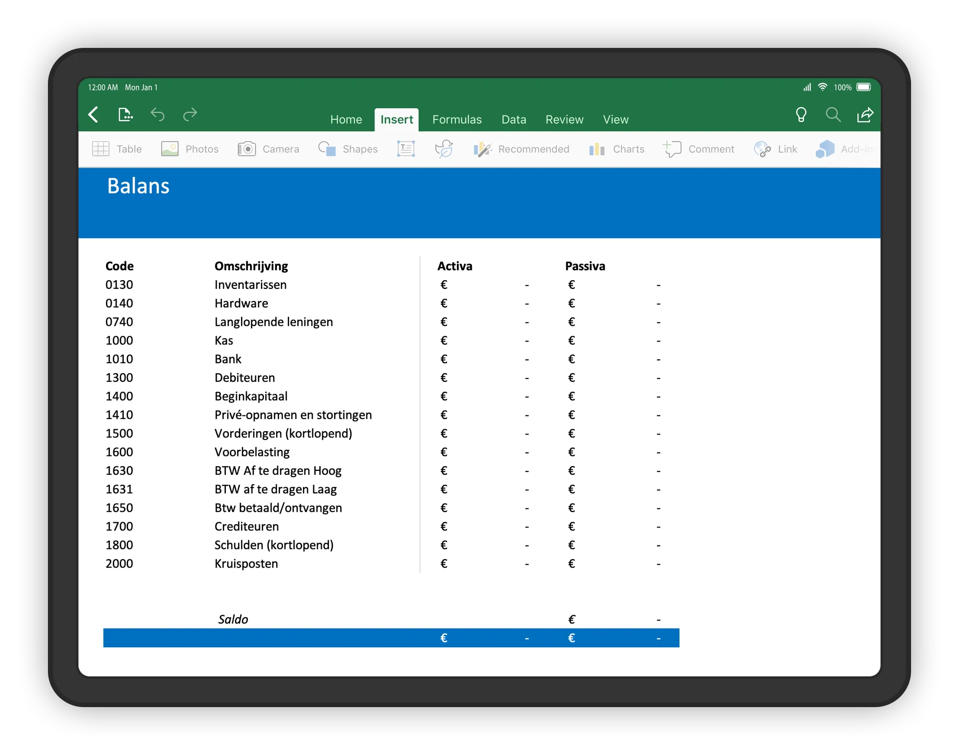Image resolution: width=959 pixels, height=755 pixels.
Task: Click the Saldo label cell
Action: pyautogui.click(x=233, y=619)
